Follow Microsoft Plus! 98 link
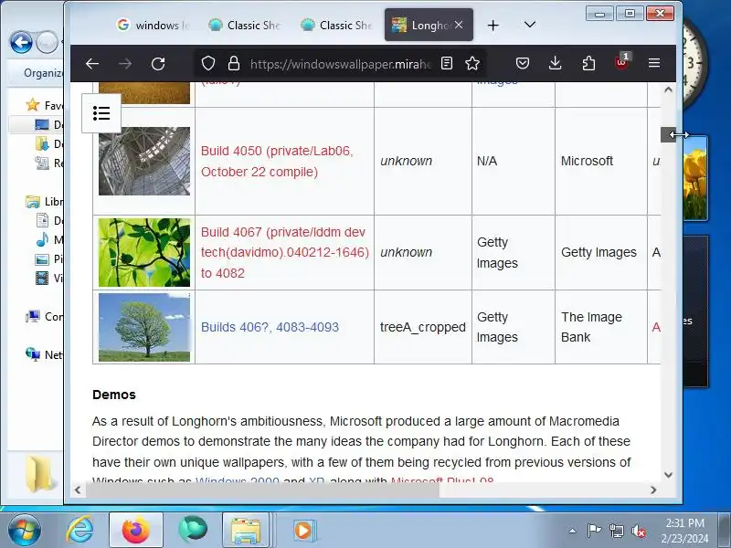 (442, 480)
